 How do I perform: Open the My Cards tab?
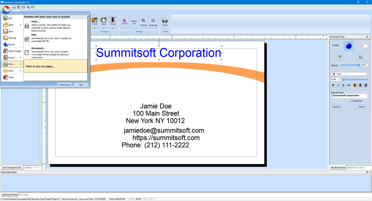click(x=23, y=195)
